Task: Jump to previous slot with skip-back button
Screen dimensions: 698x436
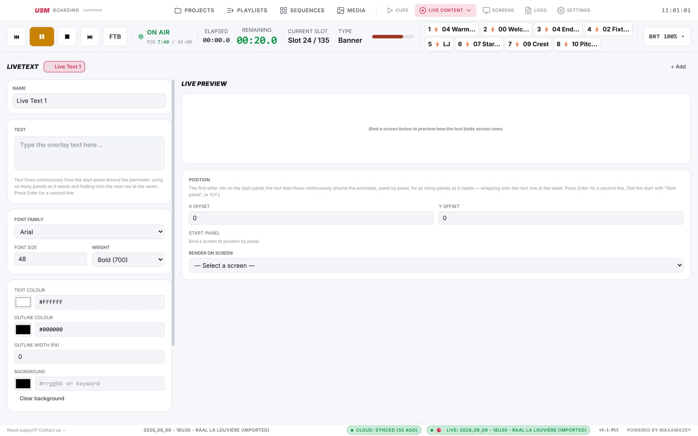Action: point(17,37)
